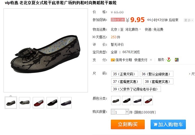View the purple shoe gallery thumbnail
195x135 pixels.
click(66, 103)
